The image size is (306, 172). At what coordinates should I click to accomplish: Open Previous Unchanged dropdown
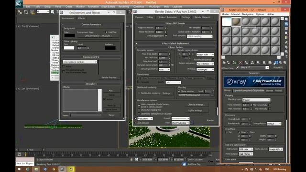point(205,69)
